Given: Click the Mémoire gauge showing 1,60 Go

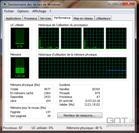Looking at the screenshot, I should tap(20, 68).
